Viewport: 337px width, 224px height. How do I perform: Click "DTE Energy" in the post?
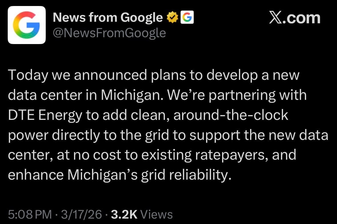42,115
